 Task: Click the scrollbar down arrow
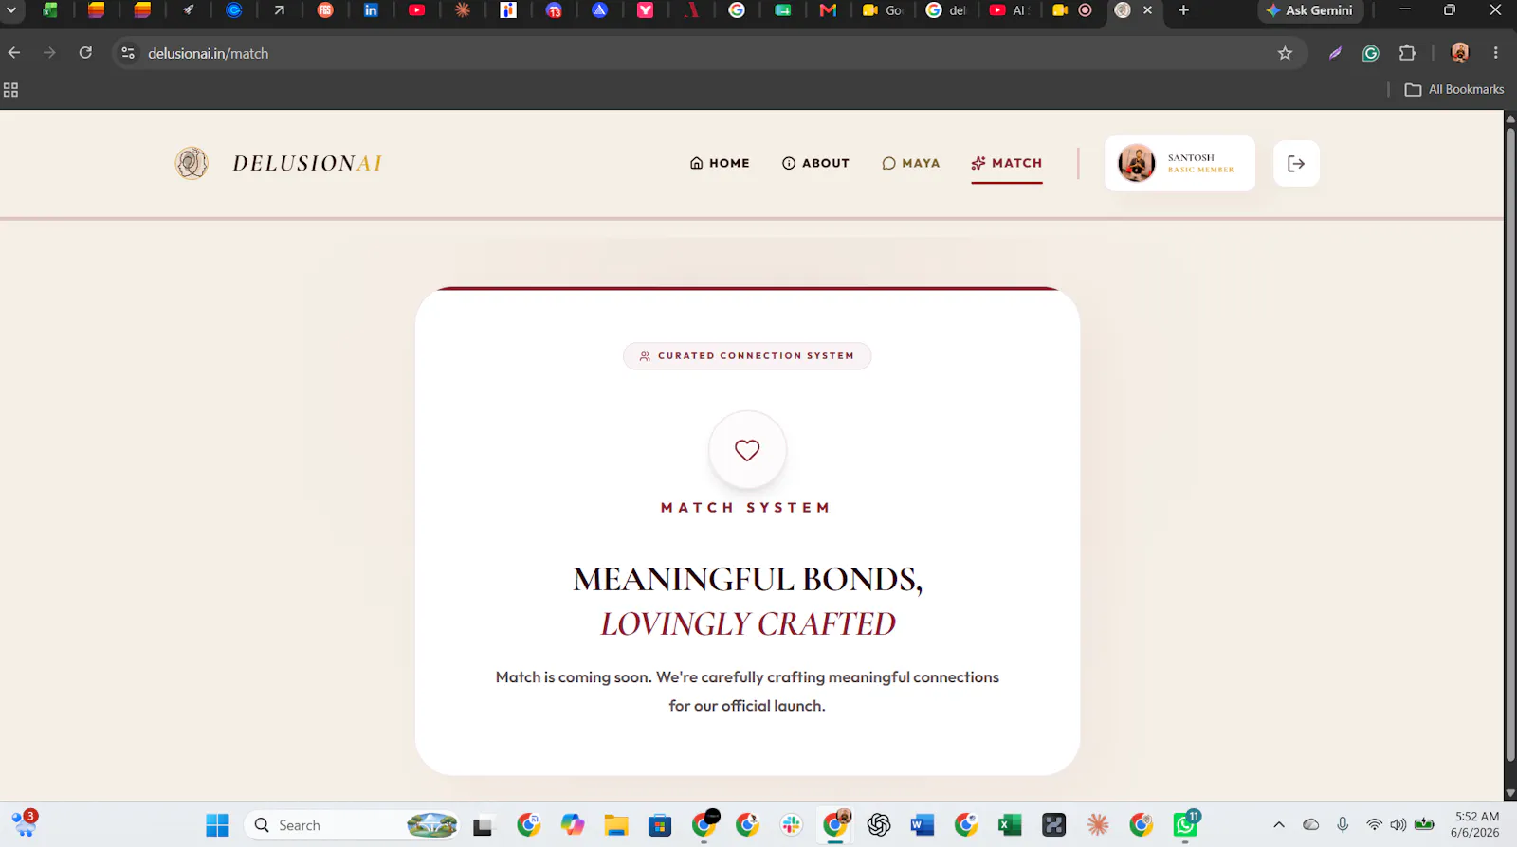pos(1510,794)
